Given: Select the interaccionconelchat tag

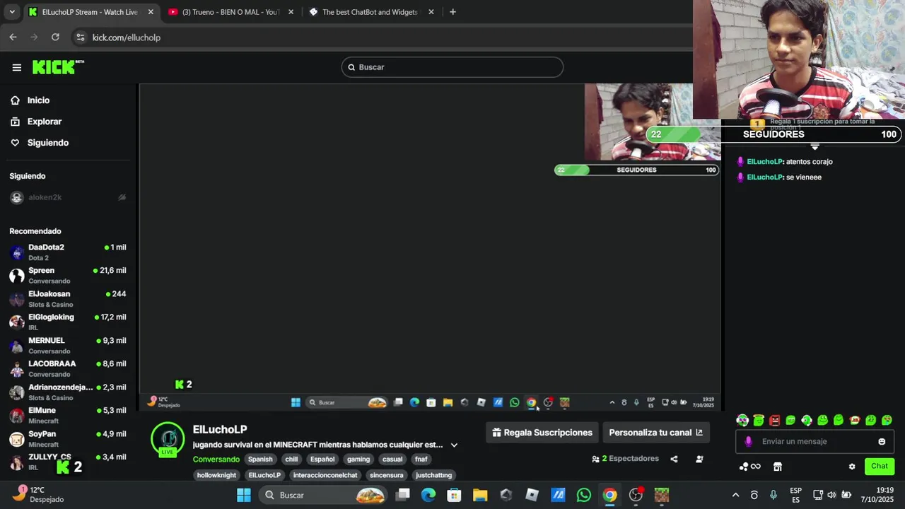Looking at the screenshot, I should pyautogui.click(x=325, y=475).
